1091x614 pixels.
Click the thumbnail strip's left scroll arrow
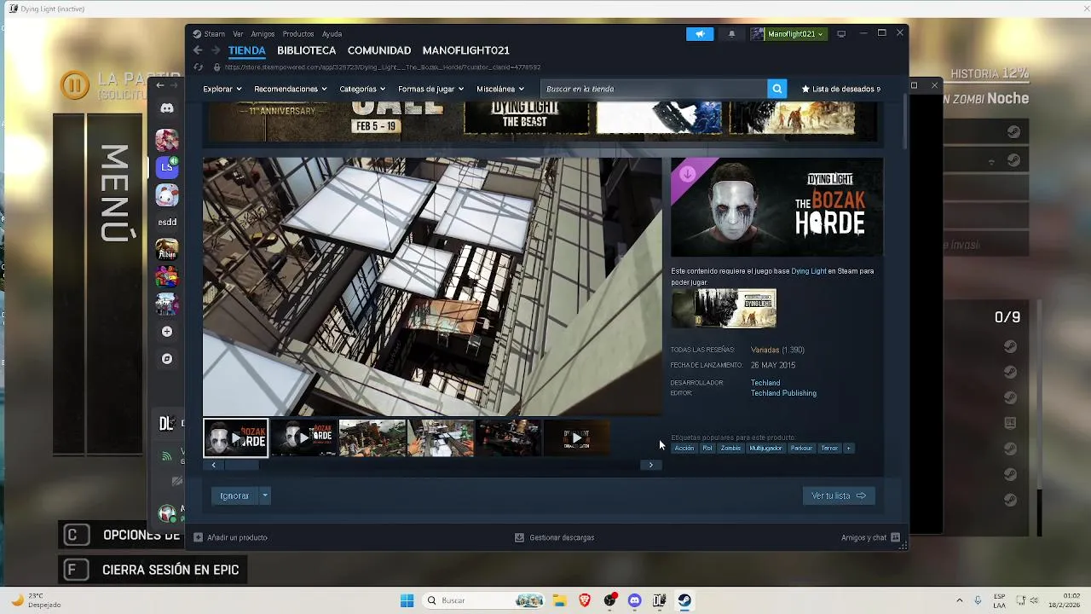coord(213,465)
